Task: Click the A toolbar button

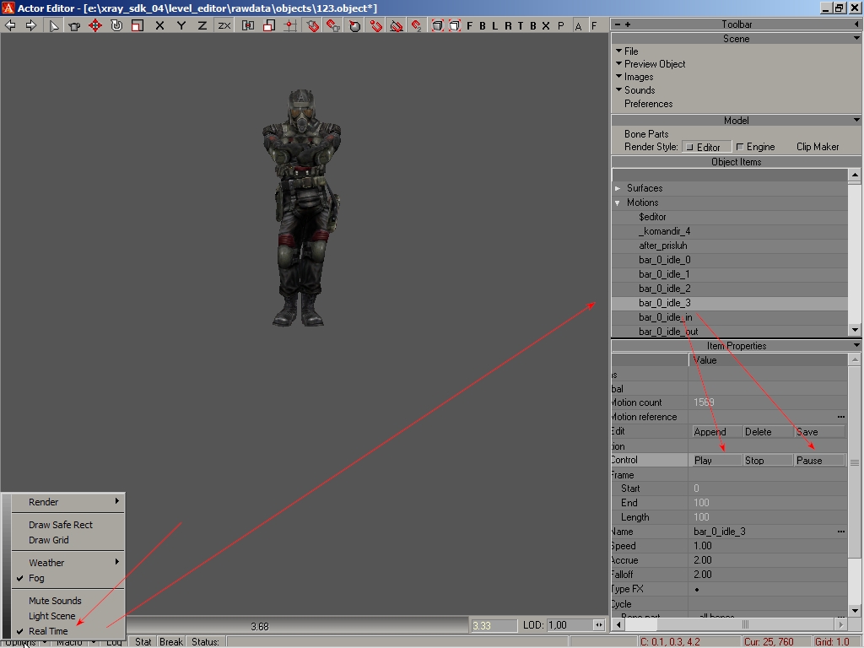Action: tap(579, 25)
